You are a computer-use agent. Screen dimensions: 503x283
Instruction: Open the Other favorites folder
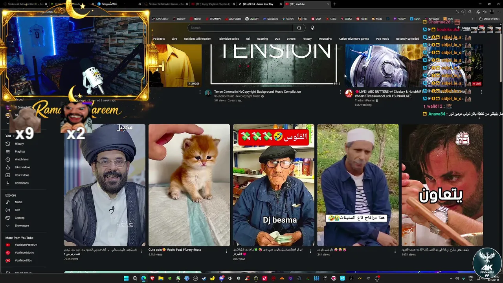[x=490, y=18]
